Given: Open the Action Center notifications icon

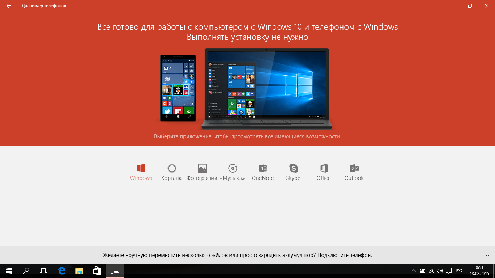Looking at the screenshot, I should 449,271.
